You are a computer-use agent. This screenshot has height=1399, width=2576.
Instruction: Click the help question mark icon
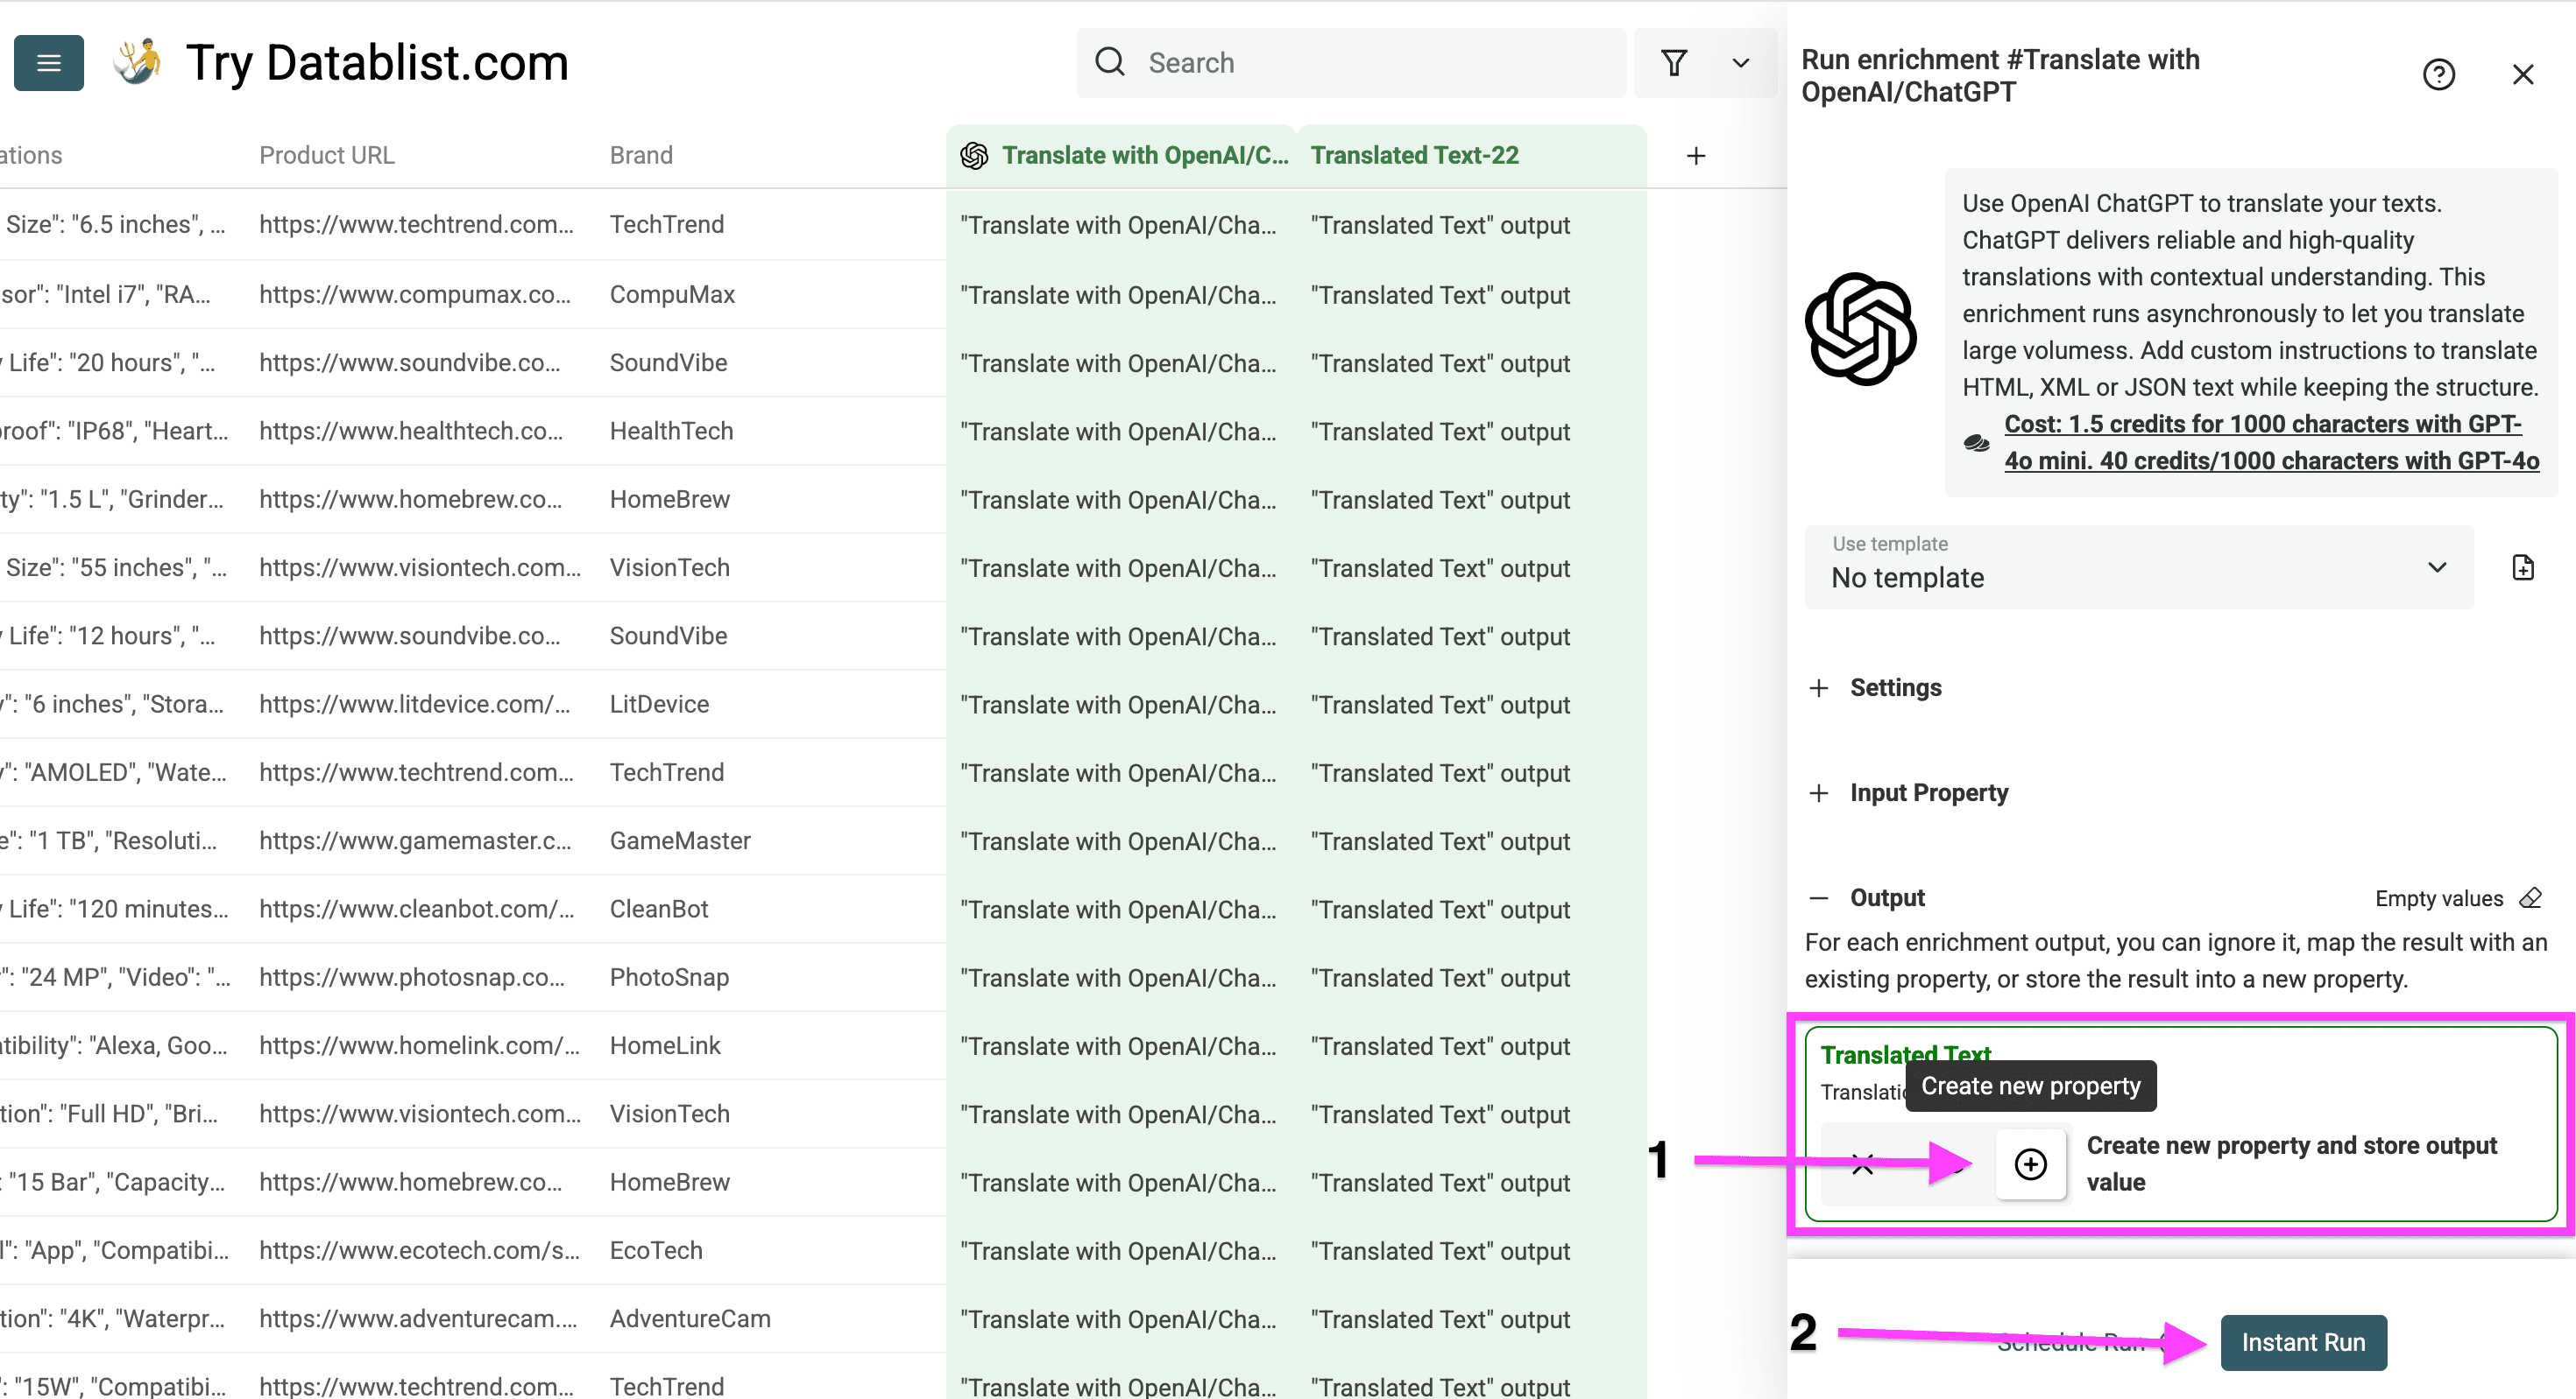click(2440, 74)
